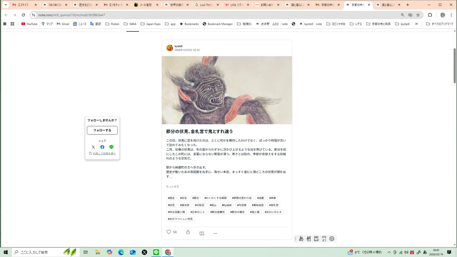Click the kyotoK author avatar
This screenshot has height=257, width=457.
[x=169, y=48]
